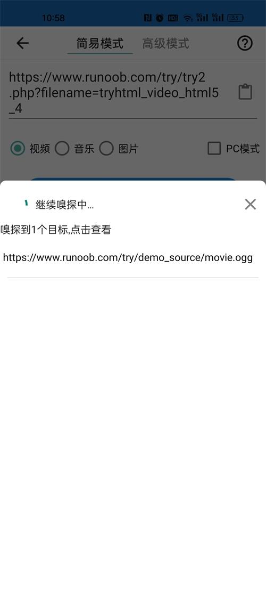Enable the PC模式 checkbox
The width and height of the screenshot is (266, 592).
214,148
